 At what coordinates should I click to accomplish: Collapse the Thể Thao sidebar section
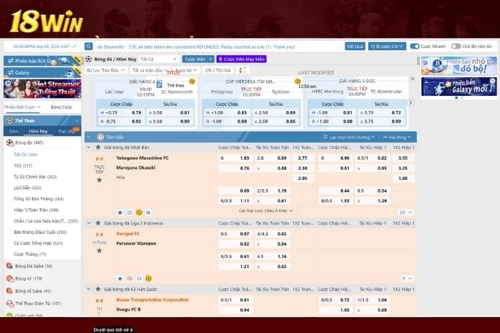[77, 121]
